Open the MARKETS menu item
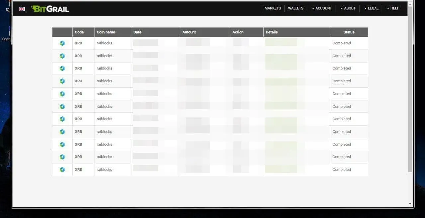425x218 pixels. point(273,8)
